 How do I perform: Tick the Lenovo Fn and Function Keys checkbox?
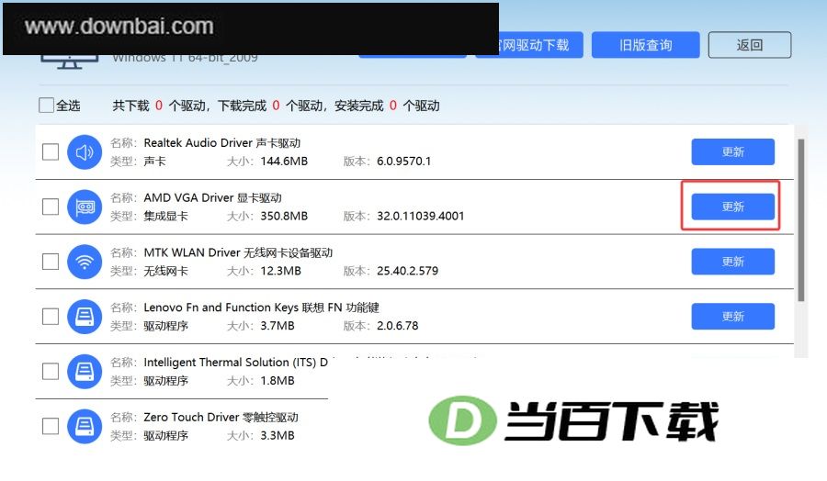pyautogui.click(x=51, y=317)
